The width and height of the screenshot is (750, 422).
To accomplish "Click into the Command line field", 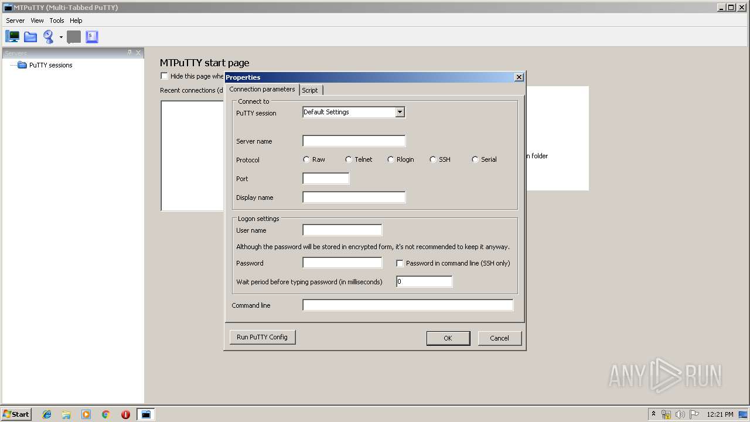I will click(408, 305).
